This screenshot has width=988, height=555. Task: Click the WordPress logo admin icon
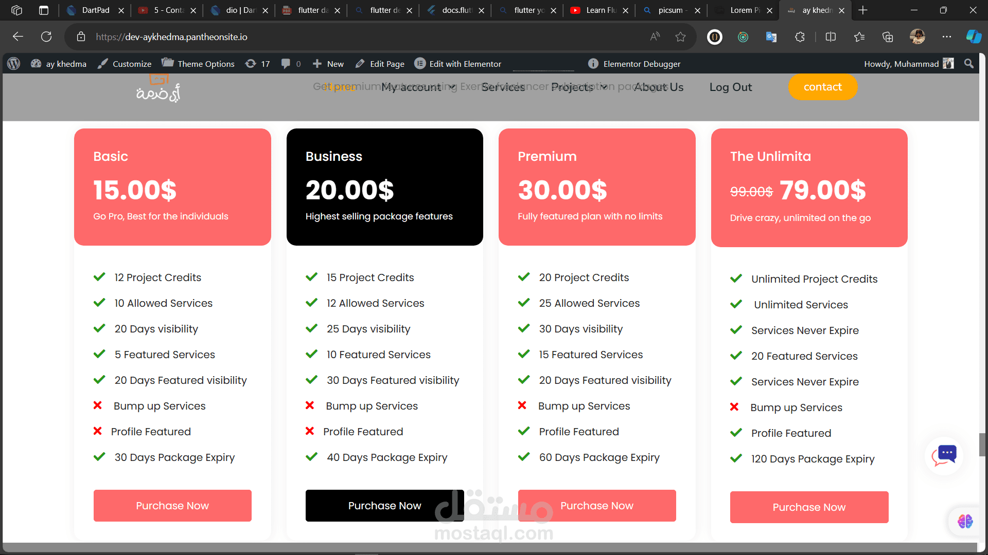click(14, 64)
